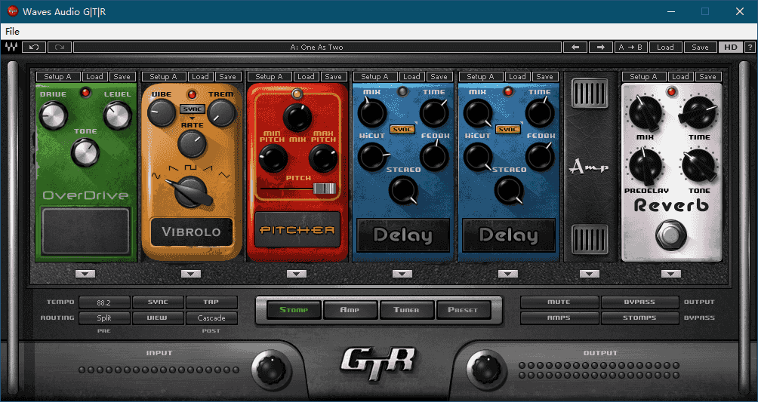Click the first Delay HICUT knob

[373, 156]
